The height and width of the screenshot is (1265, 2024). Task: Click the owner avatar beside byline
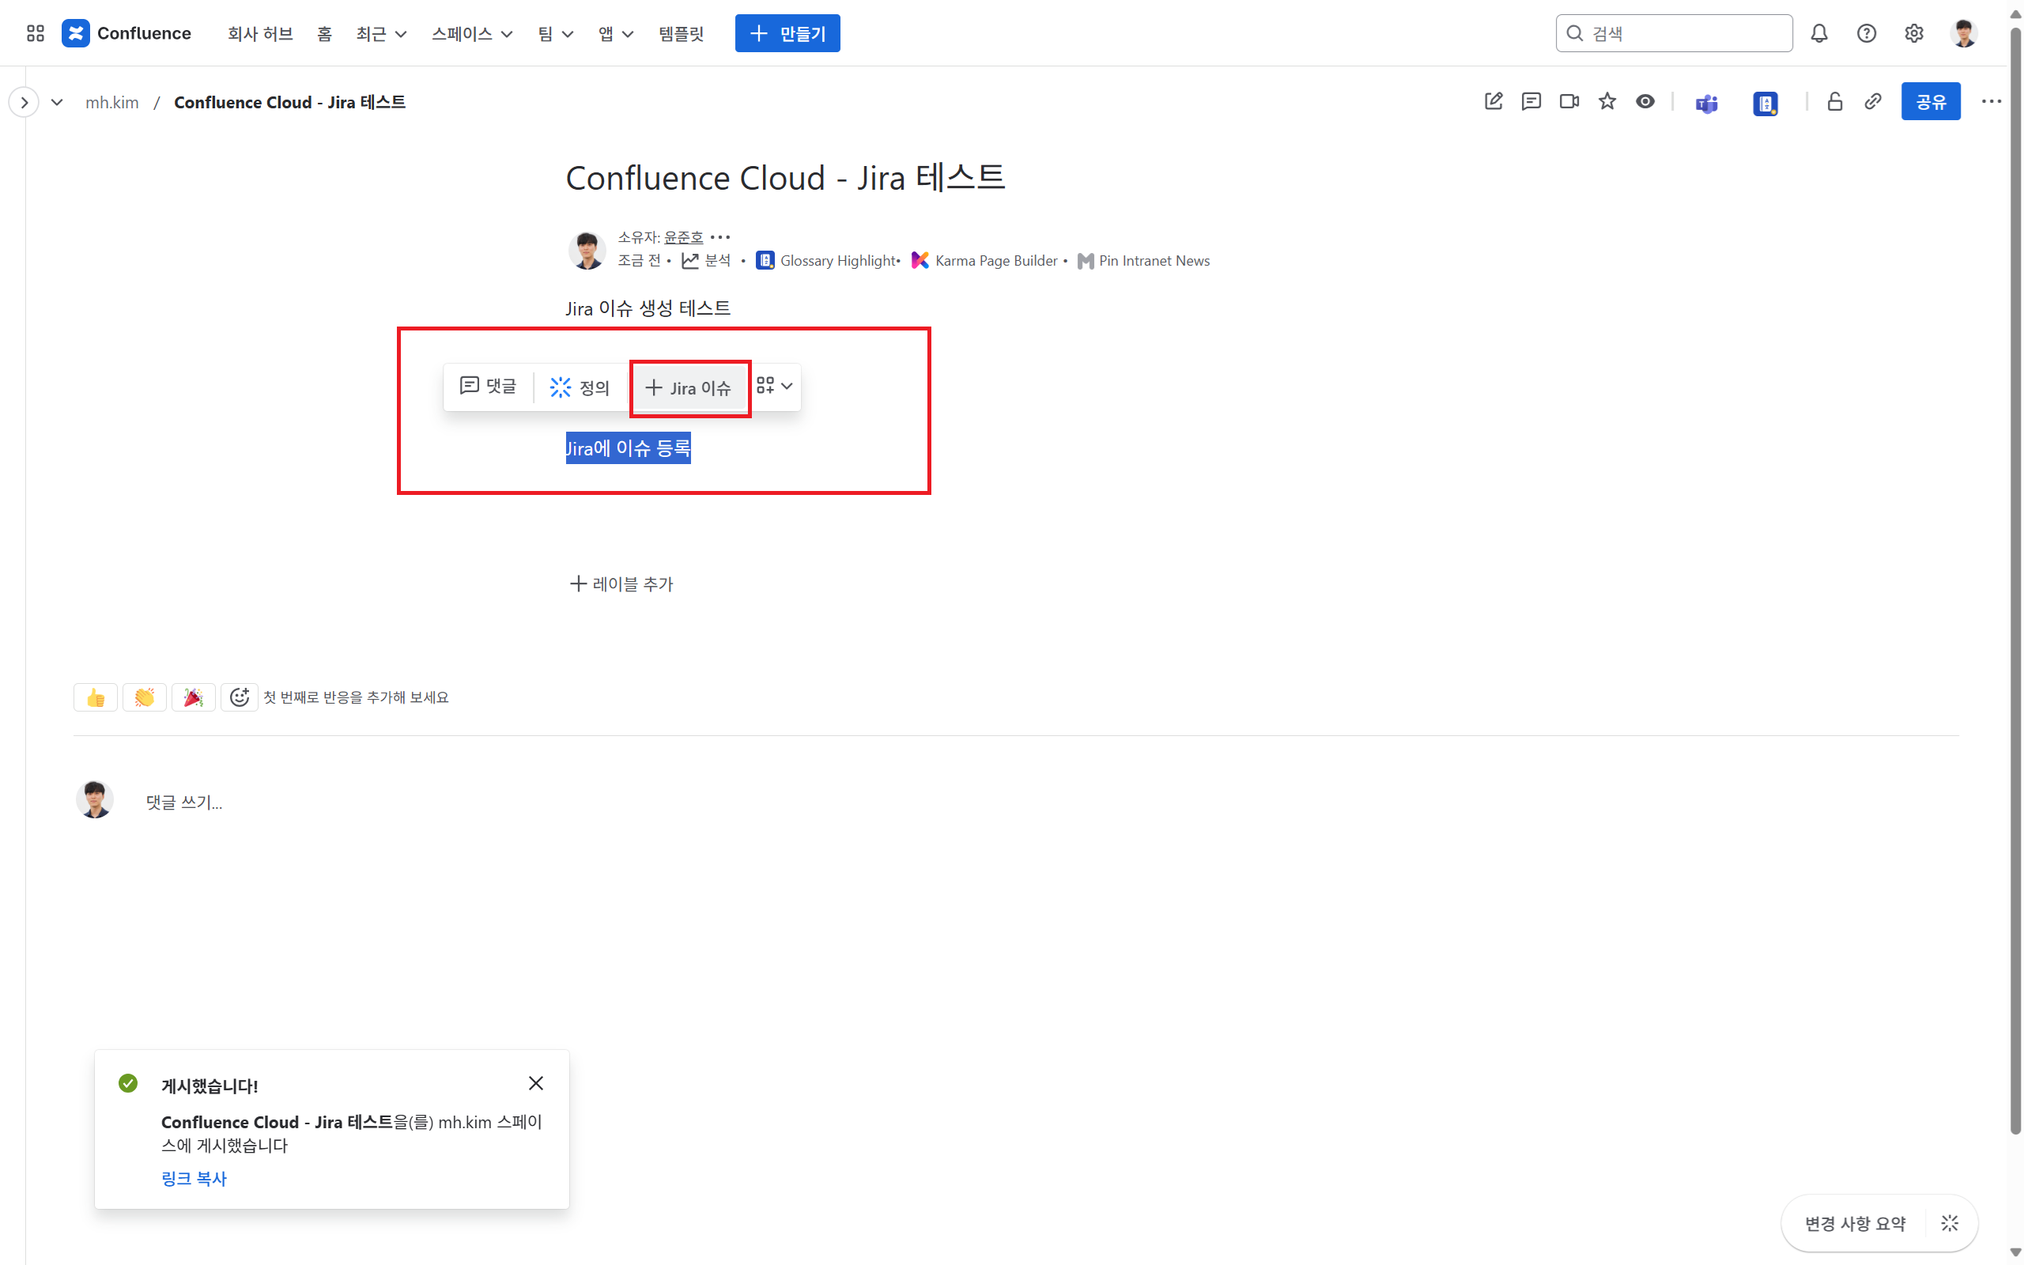click(587, 250)
